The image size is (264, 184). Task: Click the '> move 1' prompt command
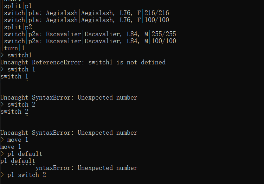tap(14, 140)
